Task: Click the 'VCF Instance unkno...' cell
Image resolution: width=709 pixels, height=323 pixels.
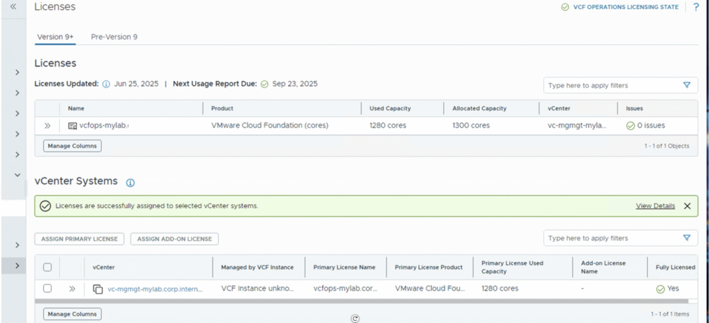Action: click(258, 288)
